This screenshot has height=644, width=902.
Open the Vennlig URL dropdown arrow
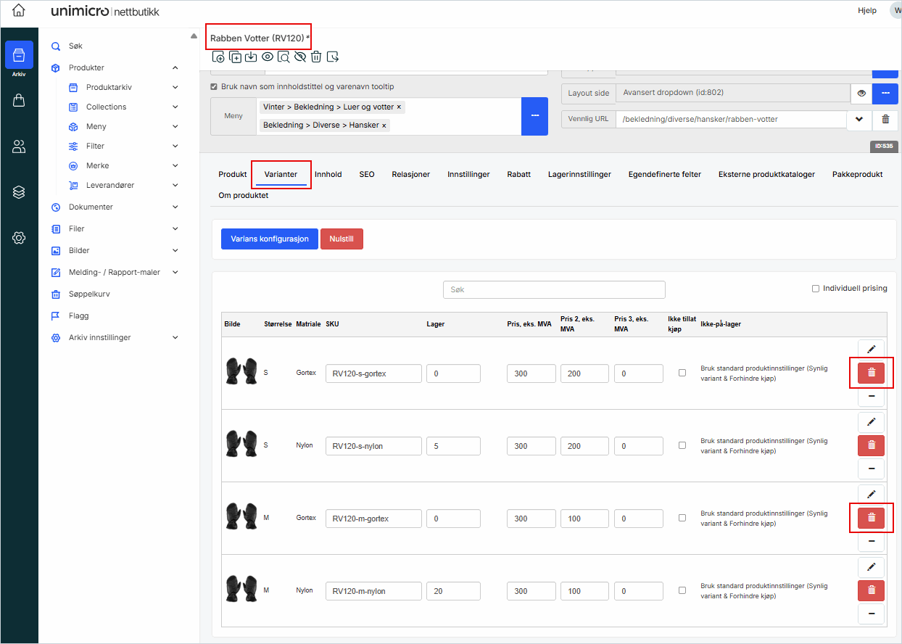858,120
